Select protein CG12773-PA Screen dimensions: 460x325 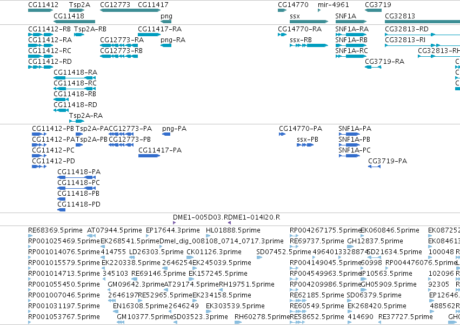(x=121, y=134)
